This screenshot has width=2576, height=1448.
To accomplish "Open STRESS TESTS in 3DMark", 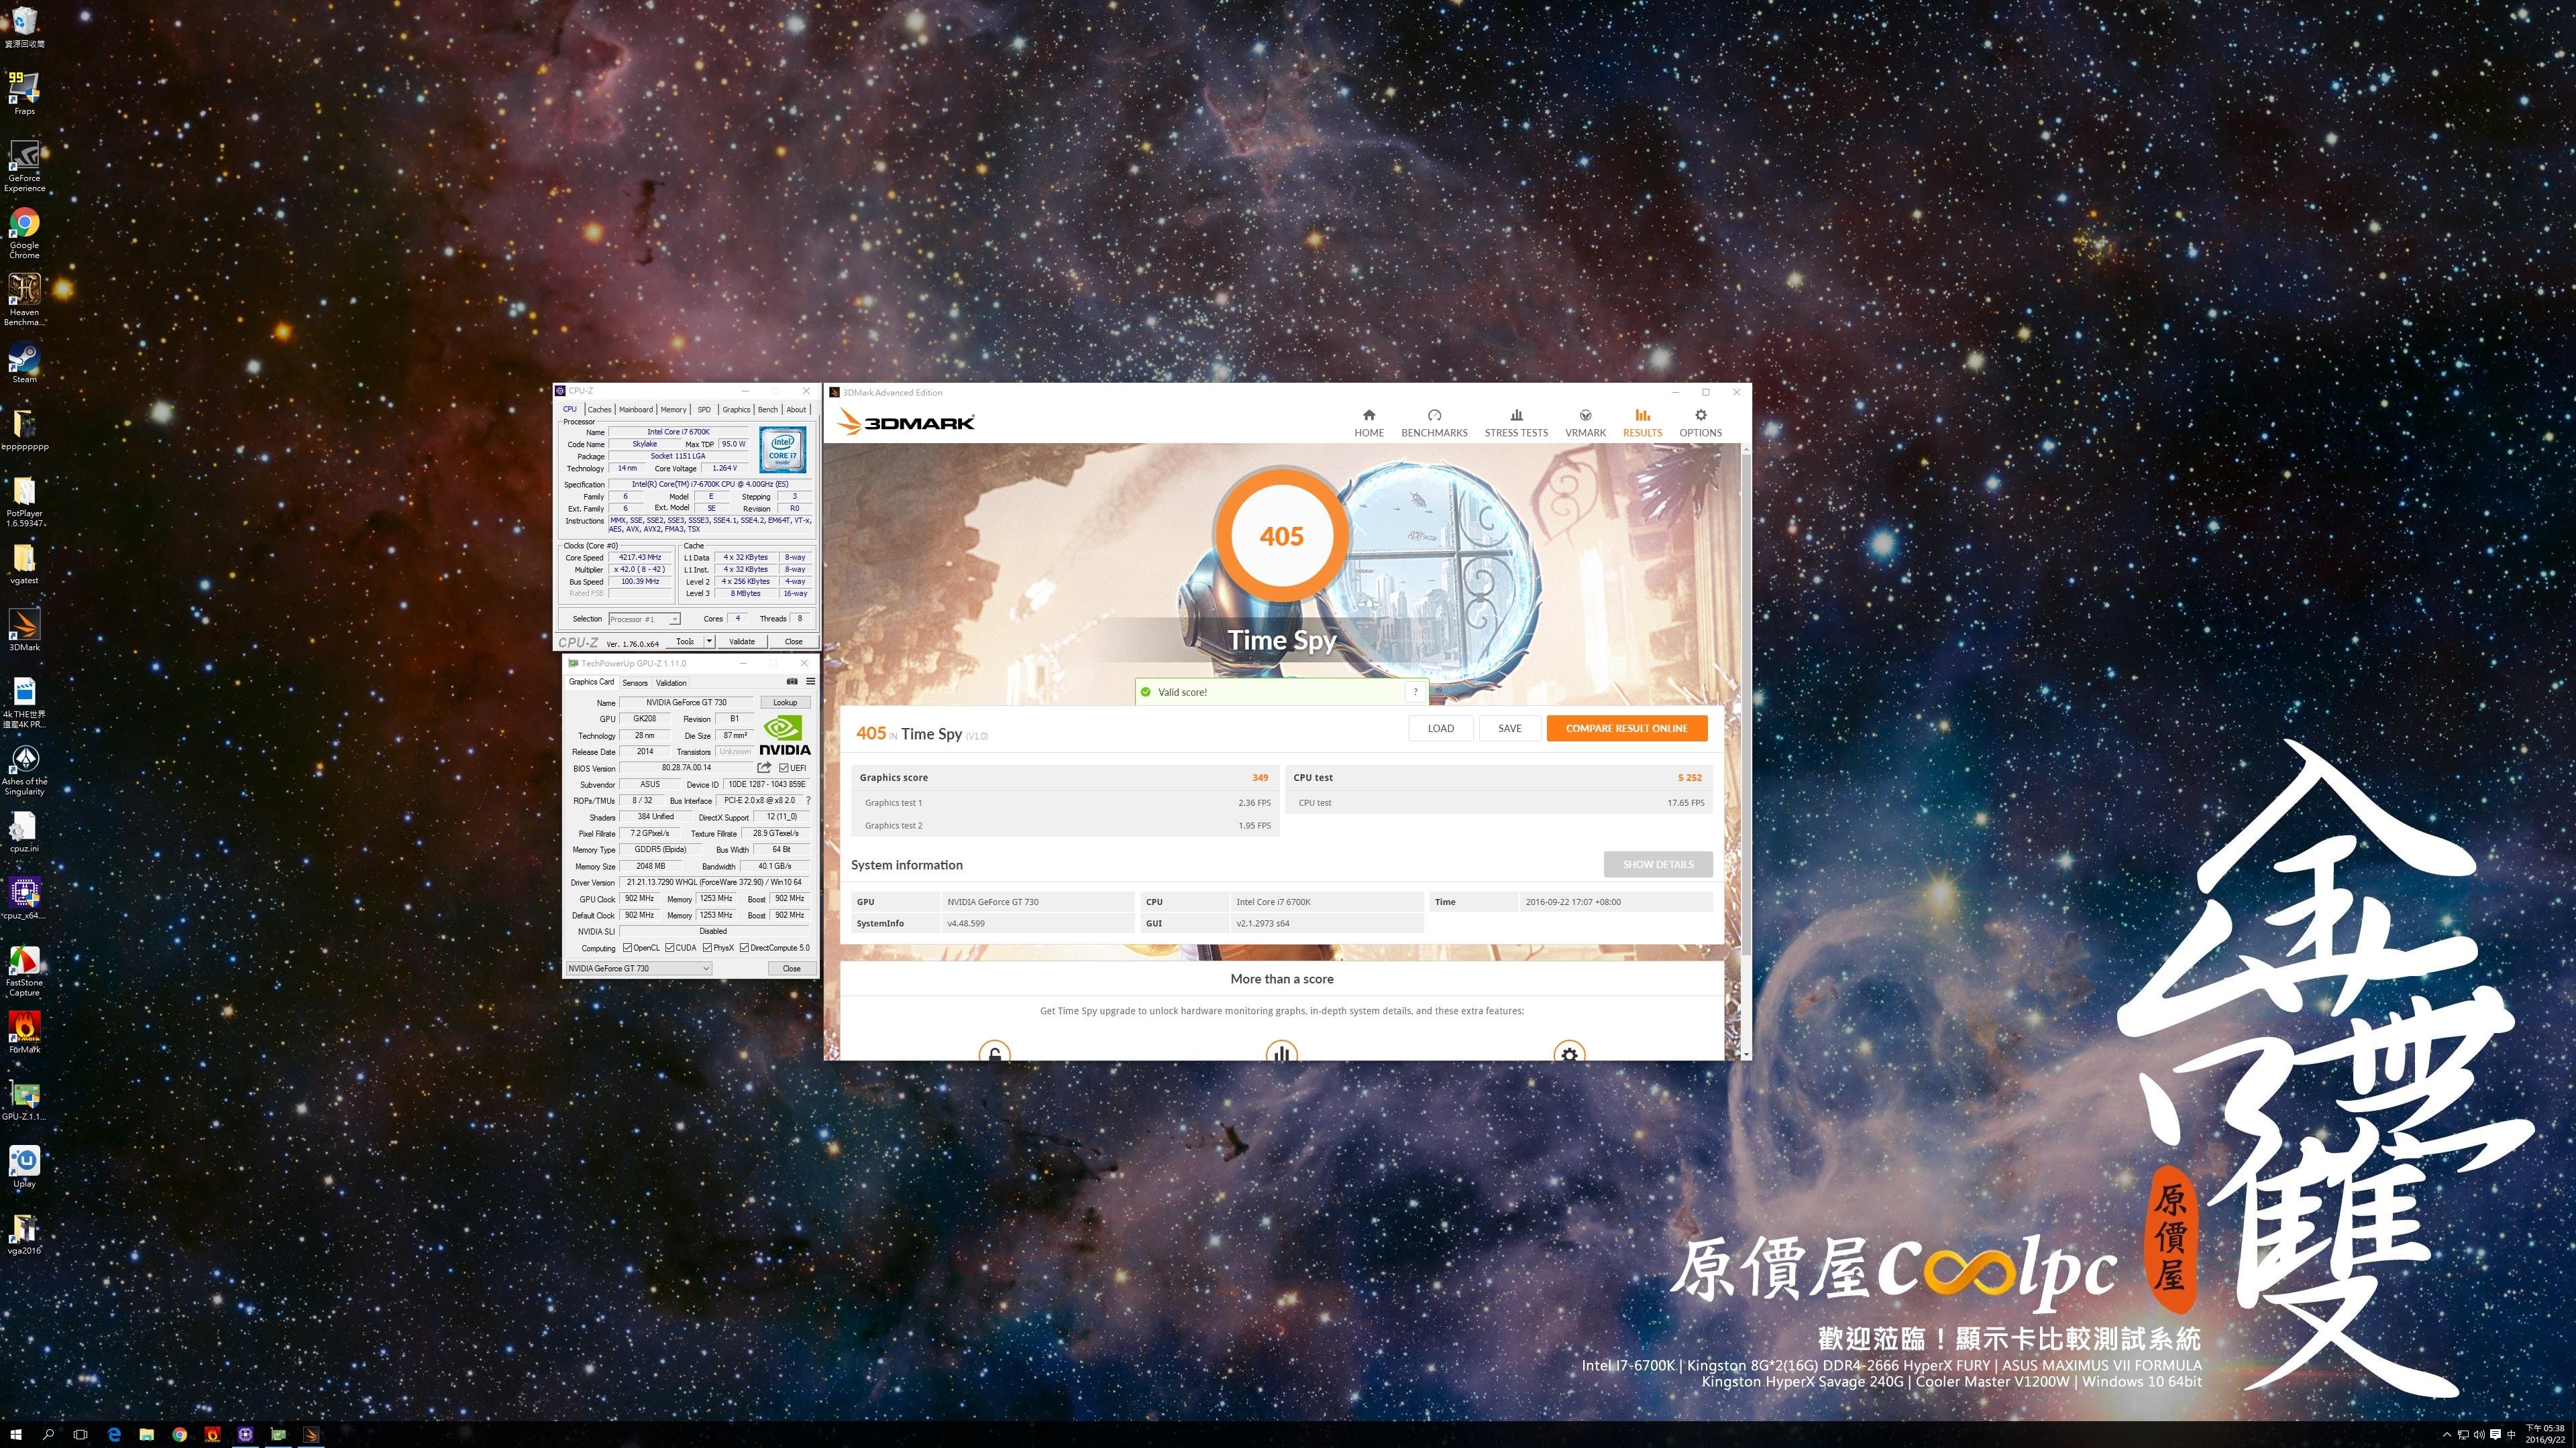I will point(1516,423).
